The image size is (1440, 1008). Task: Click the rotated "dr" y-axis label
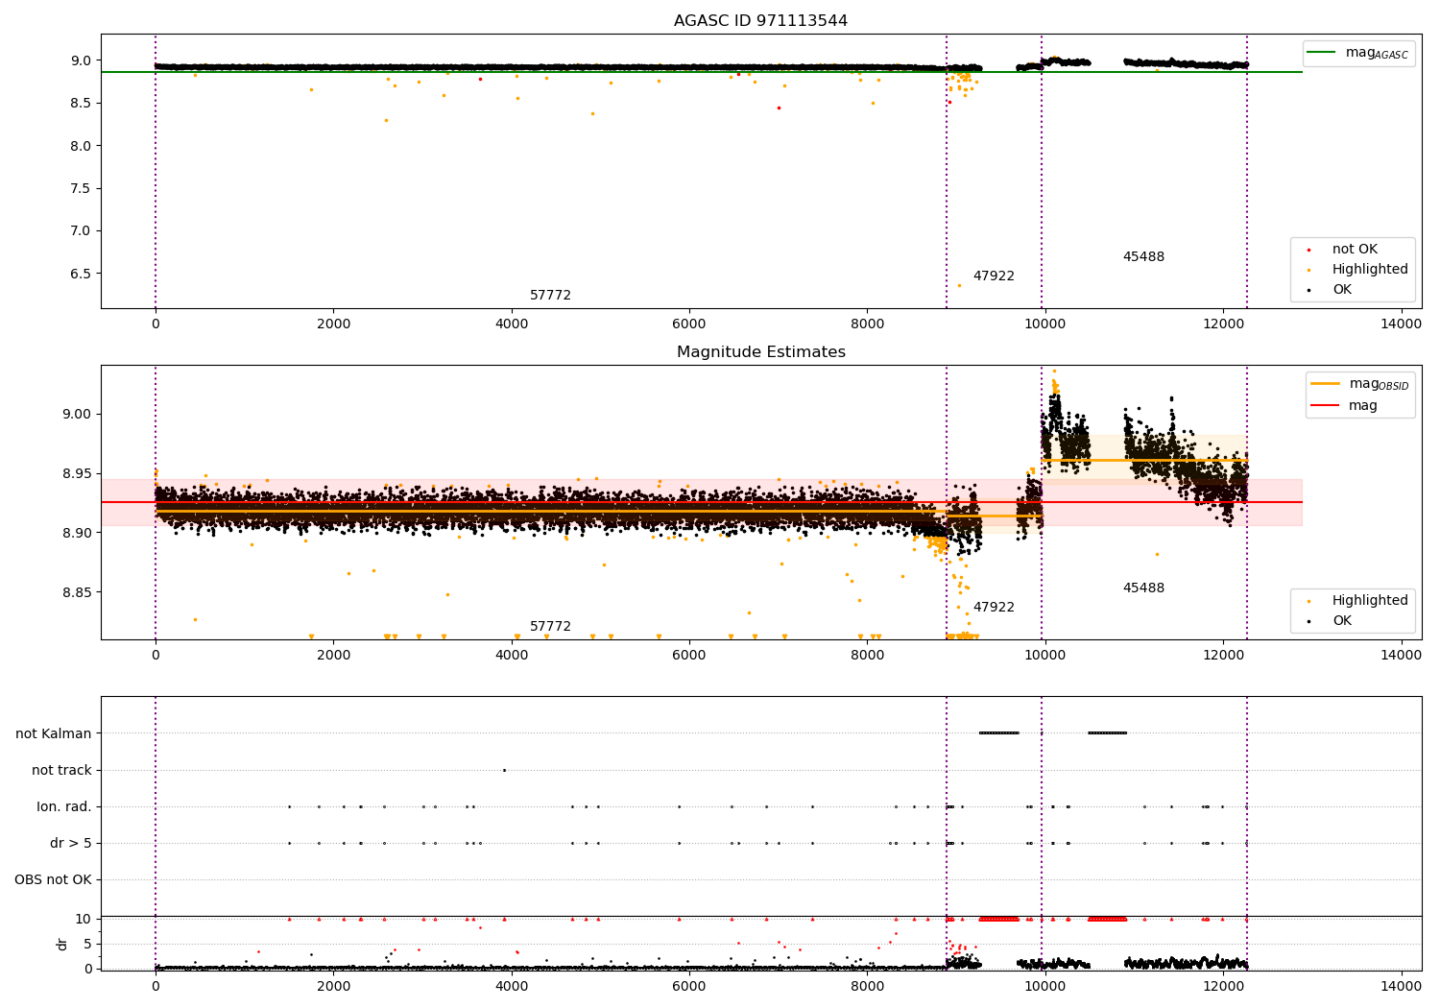(x=62, y=944)
